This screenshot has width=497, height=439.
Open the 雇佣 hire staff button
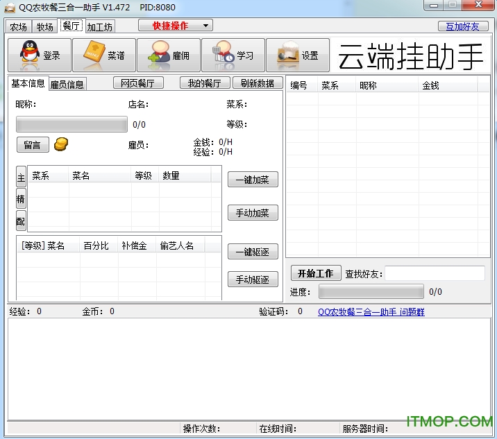[x=169, y=55]
